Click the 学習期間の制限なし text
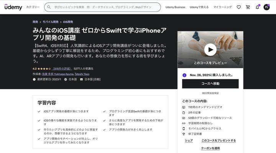Viewport: 276px width, 153px height. coord(200,123)
